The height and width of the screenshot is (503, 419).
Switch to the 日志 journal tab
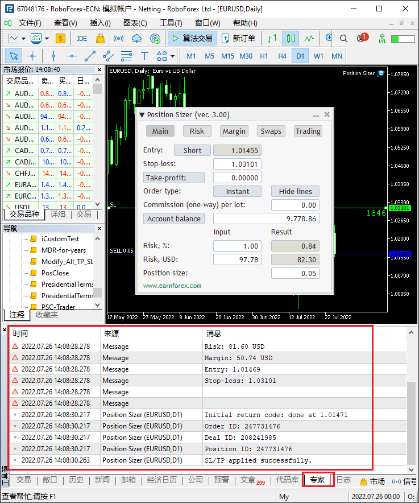[343, 480]
